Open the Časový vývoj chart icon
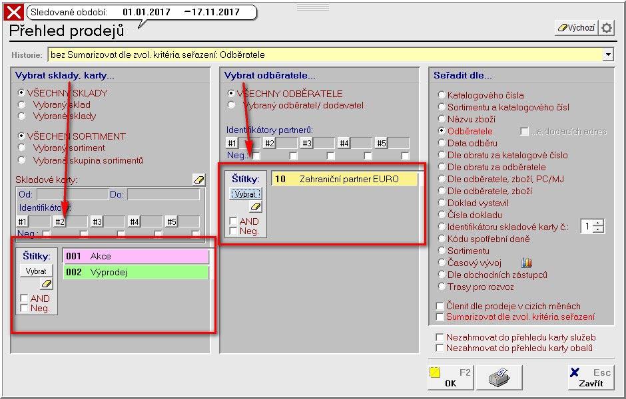This screenshot has width=626, height=399. click(x=527, y=263)
